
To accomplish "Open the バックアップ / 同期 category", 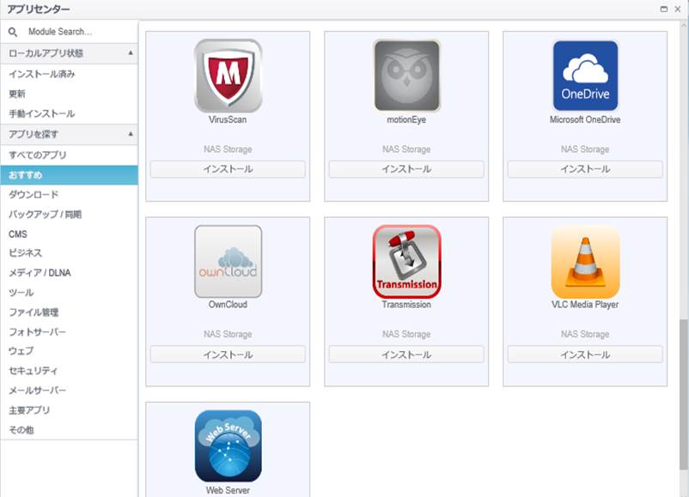I will coord(69,215).
